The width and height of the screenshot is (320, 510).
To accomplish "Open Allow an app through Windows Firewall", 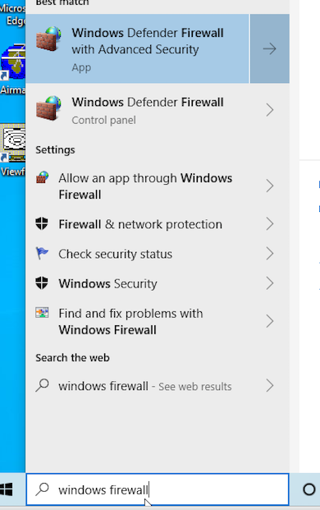I will pyautogui.click(x=158, y=186).
